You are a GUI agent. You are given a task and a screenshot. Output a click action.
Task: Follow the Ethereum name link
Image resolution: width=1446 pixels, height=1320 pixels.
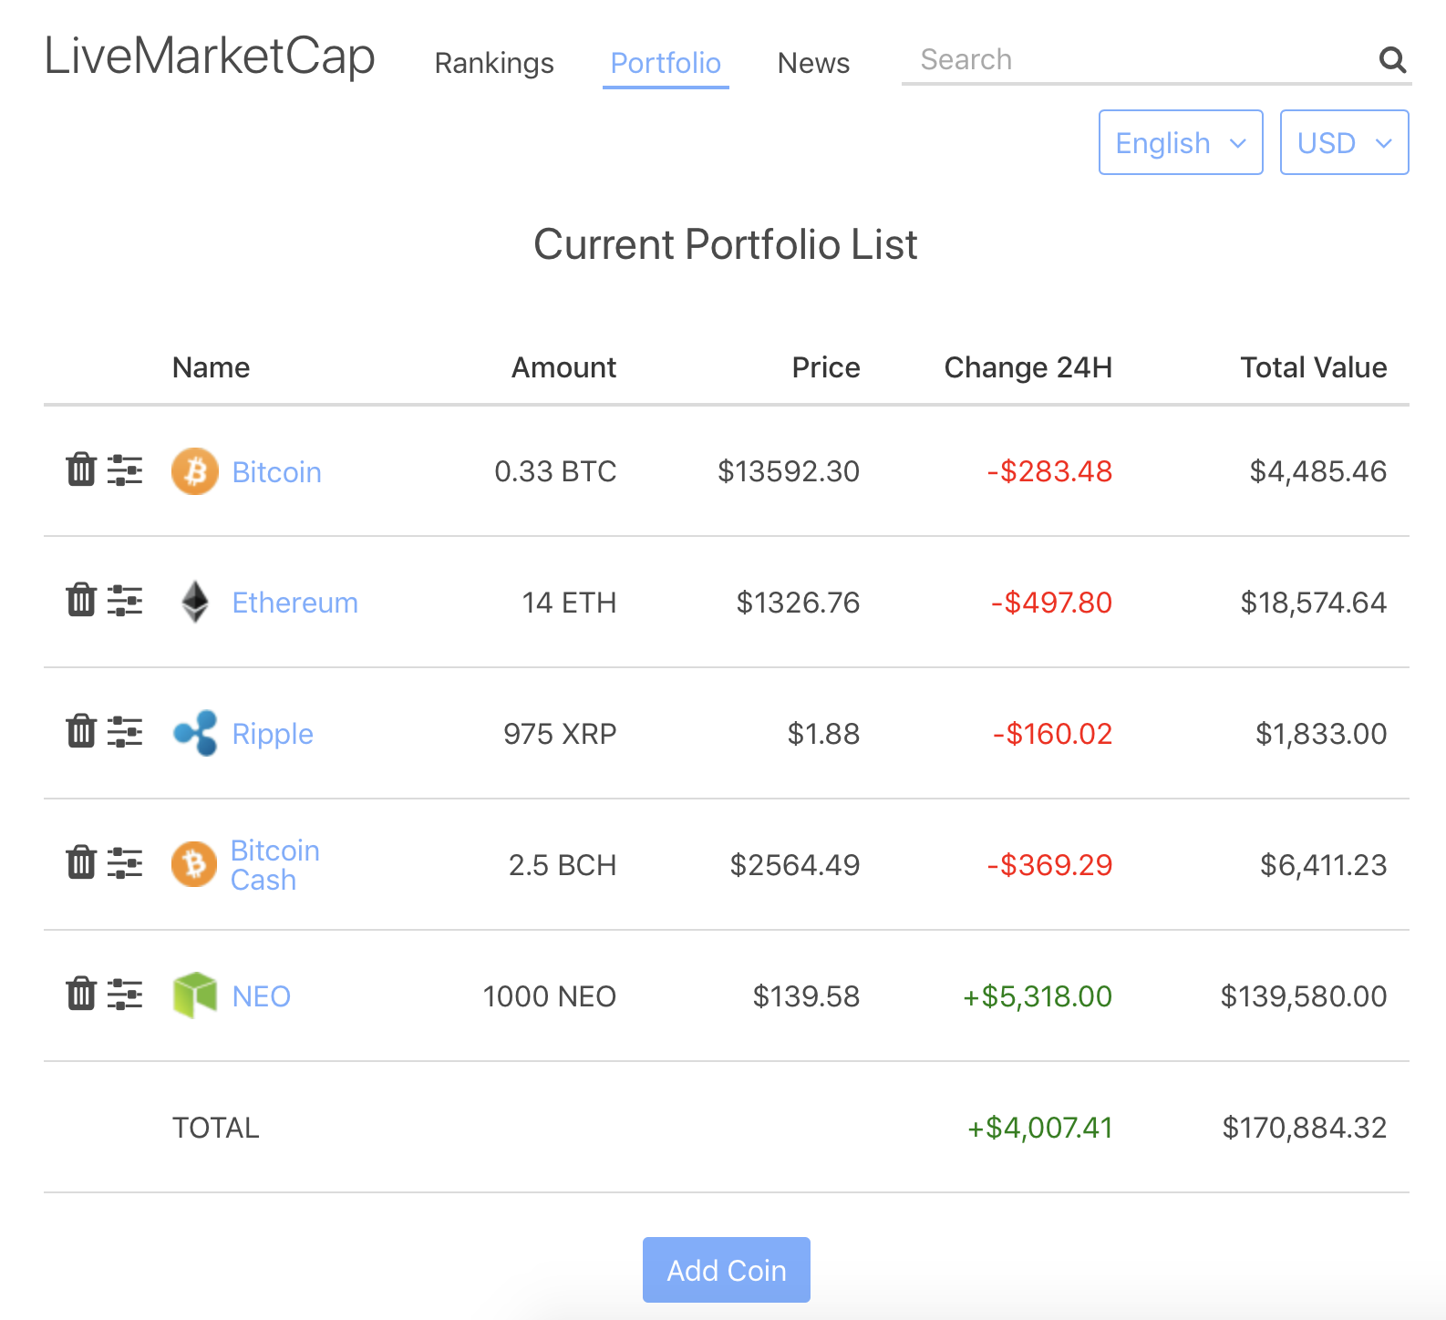tap(294, 603)
